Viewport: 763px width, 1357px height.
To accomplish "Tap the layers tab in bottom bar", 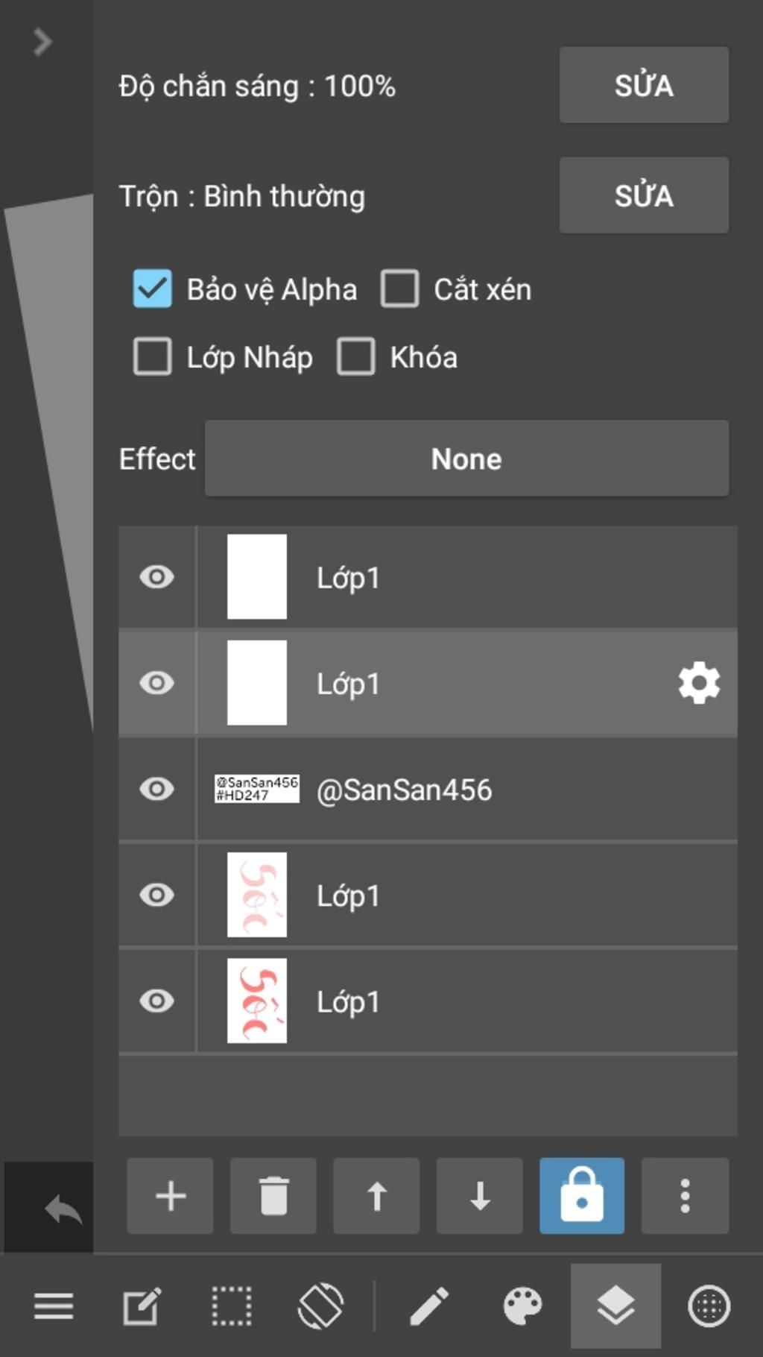I will pyautogui.click(x=615, y=1306).
